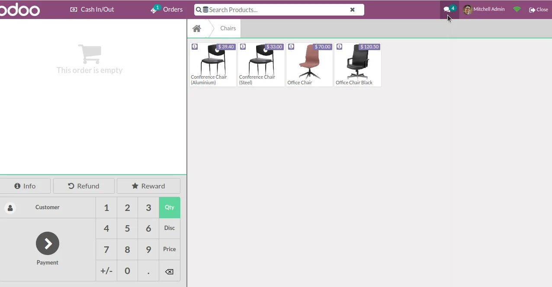Add Conference Chair (Steel) to order

pyautogui.click(x=261, y=64)
